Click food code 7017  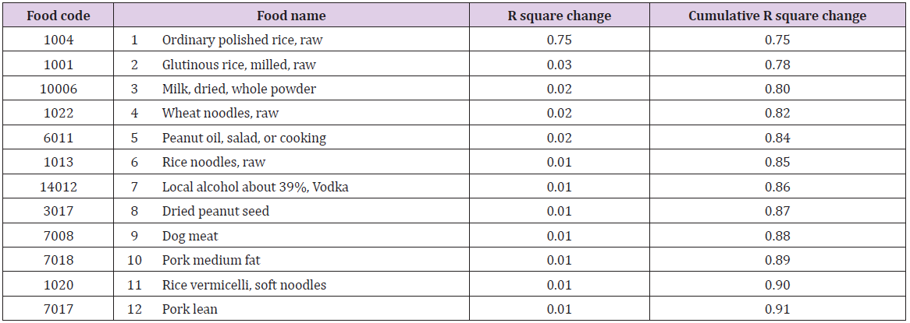pyautogui.click(x=59, y=310)
